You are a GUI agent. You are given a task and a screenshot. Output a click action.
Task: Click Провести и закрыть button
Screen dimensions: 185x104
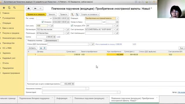point(36,14)
